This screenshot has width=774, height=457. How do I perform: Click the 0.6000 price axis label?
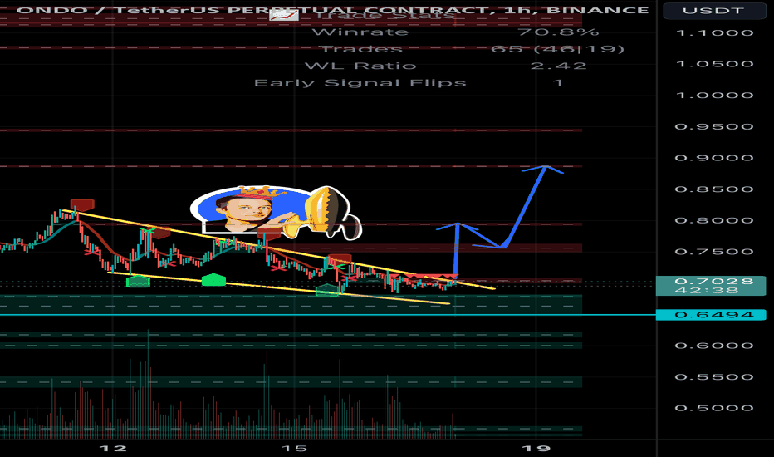[714, 346]
